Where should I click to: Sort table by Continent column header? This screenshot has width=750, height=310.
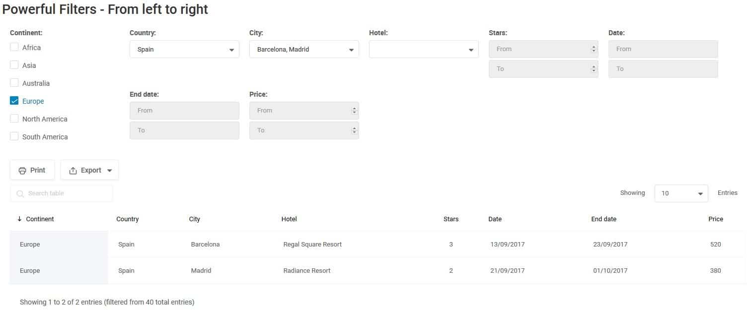click(x=40, y=219)
